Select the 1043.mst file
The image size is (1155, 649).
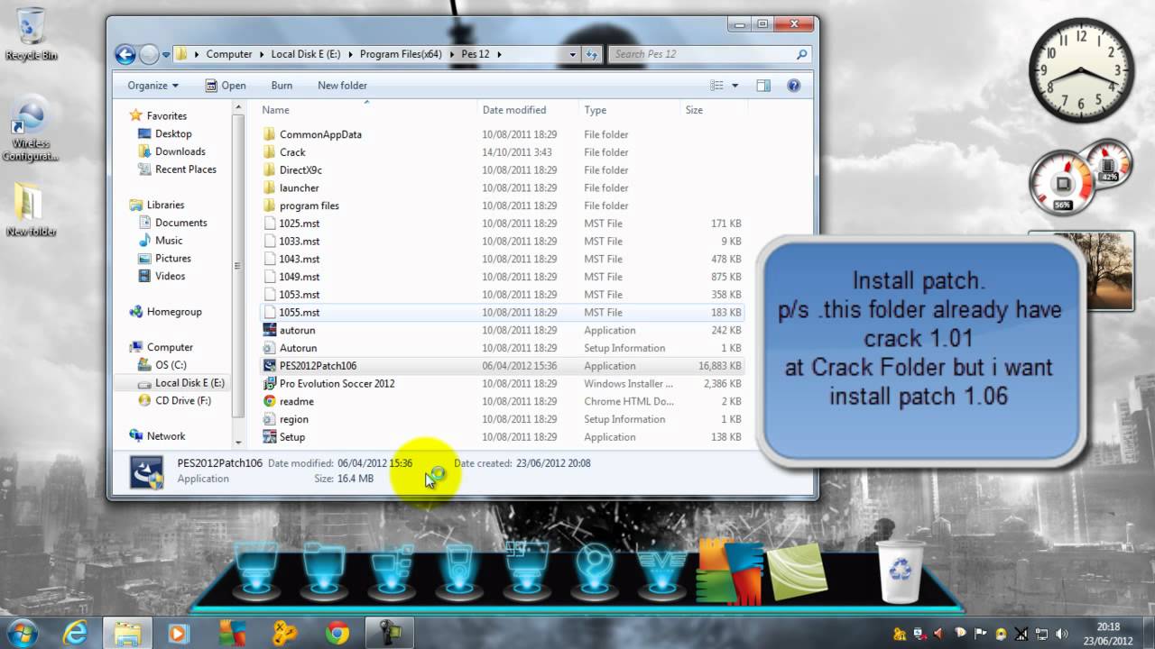(299, 259)
